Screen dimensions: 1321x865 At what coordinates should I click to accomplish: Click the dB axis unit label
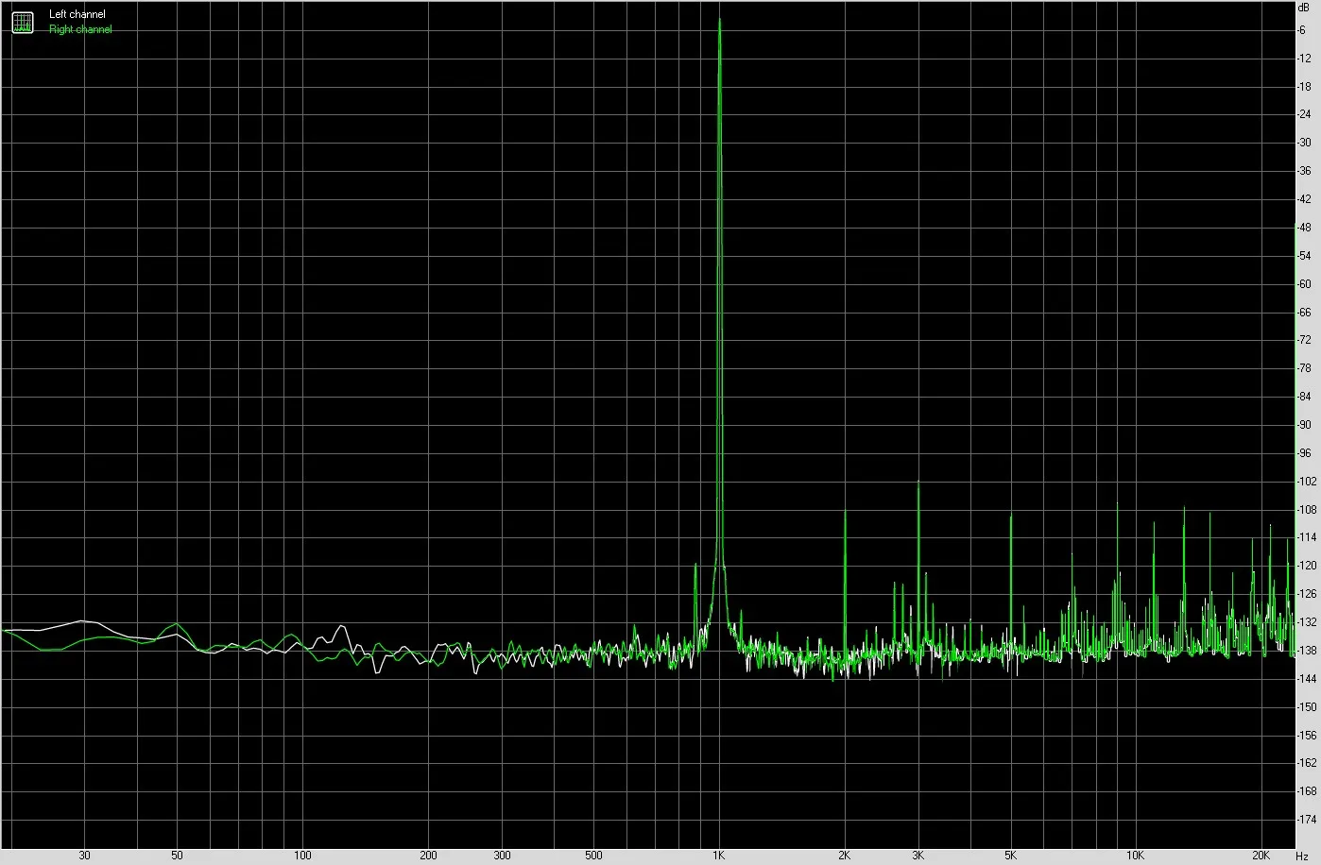(1304, 7)
